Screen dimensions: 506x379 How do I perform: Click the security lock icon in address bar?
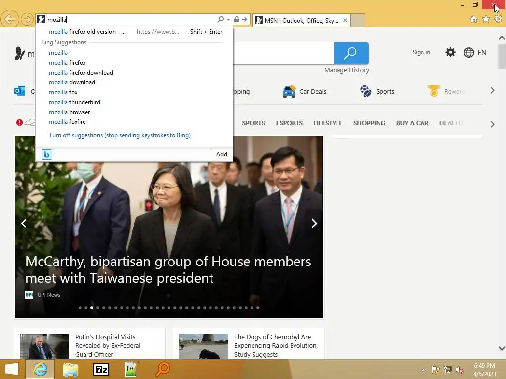(x=237, y=19)
